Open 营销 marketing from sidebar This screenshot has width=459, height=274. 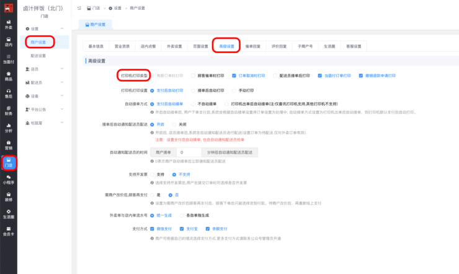tap(8, 145)
